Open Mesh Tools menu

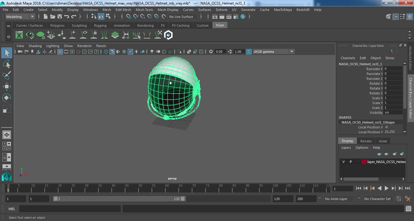point(144,10)
